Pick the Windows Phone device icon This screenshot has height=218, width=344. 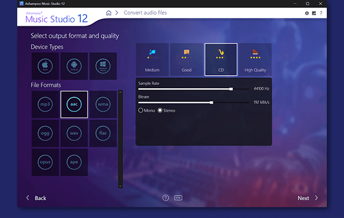(x=103, y=66)
